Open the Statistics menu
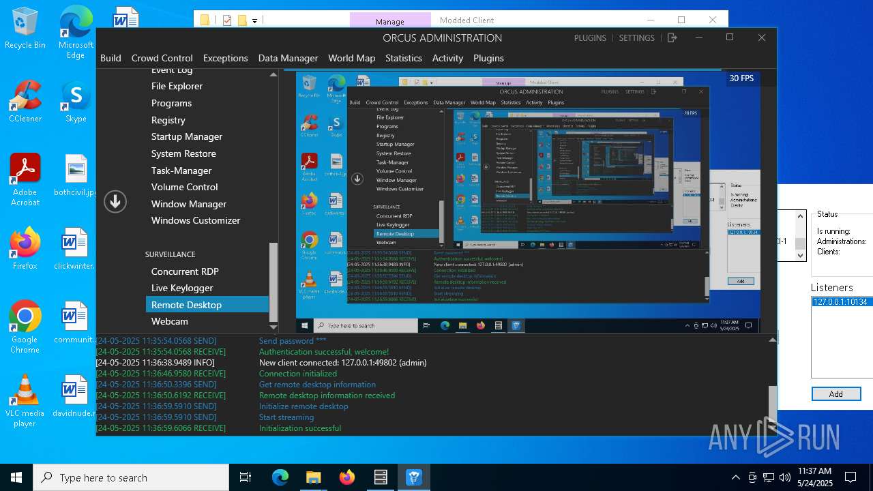Viewport: 873px width, 491px height. (x=404, y=58)
